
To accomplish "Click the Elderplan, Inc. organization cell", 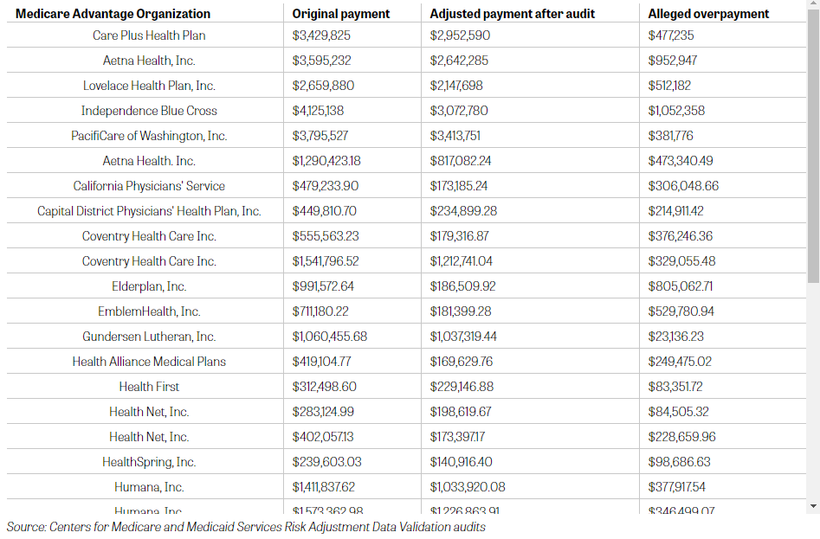I will point(149,286).
